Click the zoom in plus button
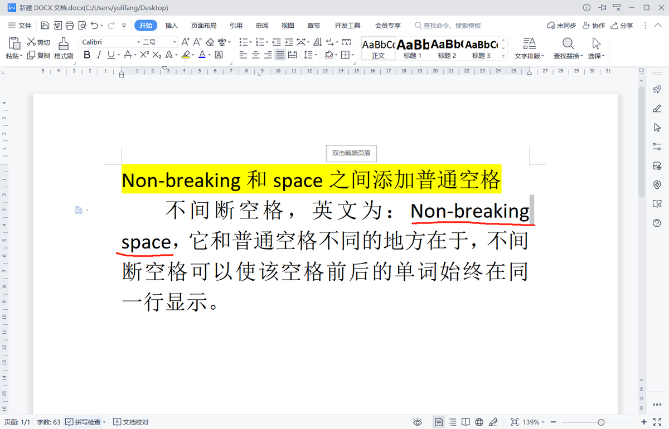Image resolution: width=669 pixels, height=429 pixels. (644, 422)
